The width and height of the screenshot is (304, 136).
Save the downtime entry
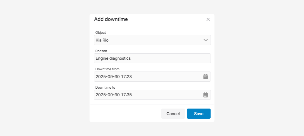199,114
